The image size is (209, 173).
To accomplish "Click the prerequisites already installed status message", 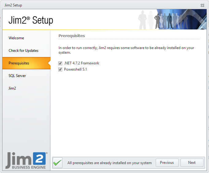I will [109, 163].
